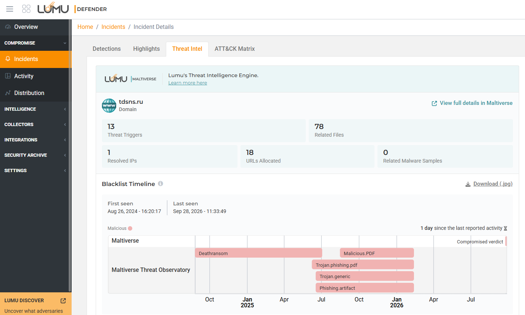This screenshot has width=525, height=315.
Task: Open the hamburger navigation menu
Action: tap(10, 9)
